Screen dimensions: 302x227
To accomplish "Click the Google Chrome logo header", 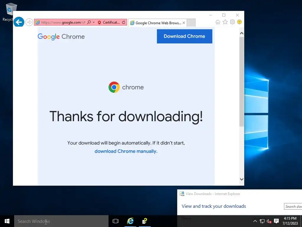I will (x=61, y=36).
